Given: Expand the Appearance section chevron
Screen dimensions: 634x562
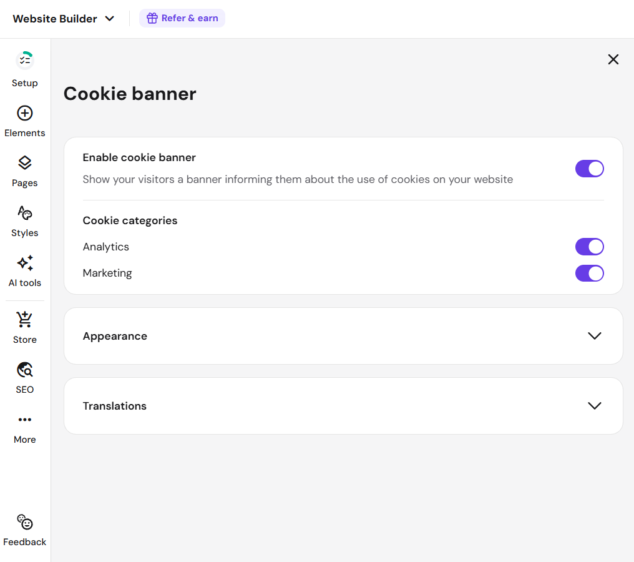Looking at the screenshot, I should pyautogui.click(x=594, y=336).
